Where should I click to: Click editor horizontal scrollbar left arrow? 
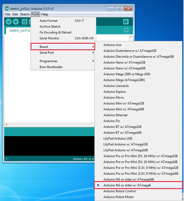(x=6, y=124)
